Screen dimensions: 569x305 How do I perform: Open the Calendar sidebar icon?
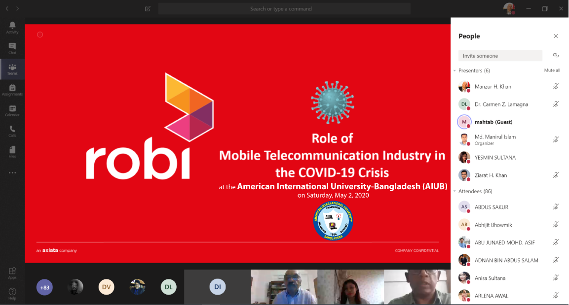12,110
